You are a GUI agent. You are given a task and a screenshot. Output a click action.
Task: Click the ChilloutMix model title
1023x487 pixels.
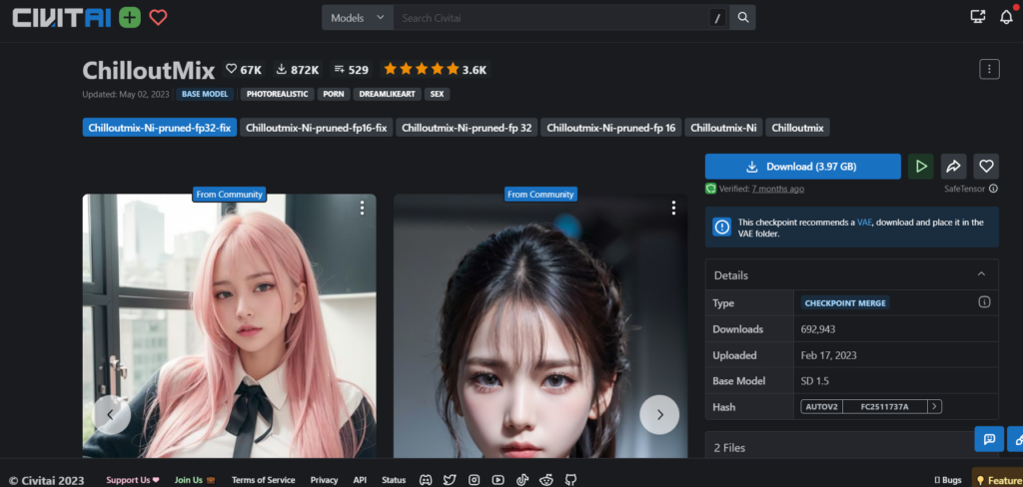pyautogui.click(x=148, y=70)
